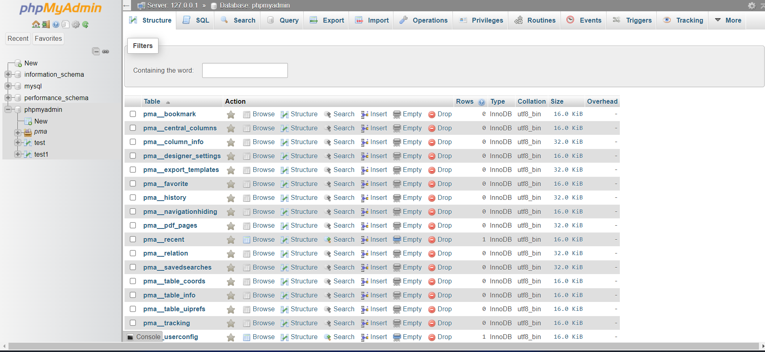Check the pma__navigationhiding checkbox
This screenshot has height=352, width=765.
133,212
